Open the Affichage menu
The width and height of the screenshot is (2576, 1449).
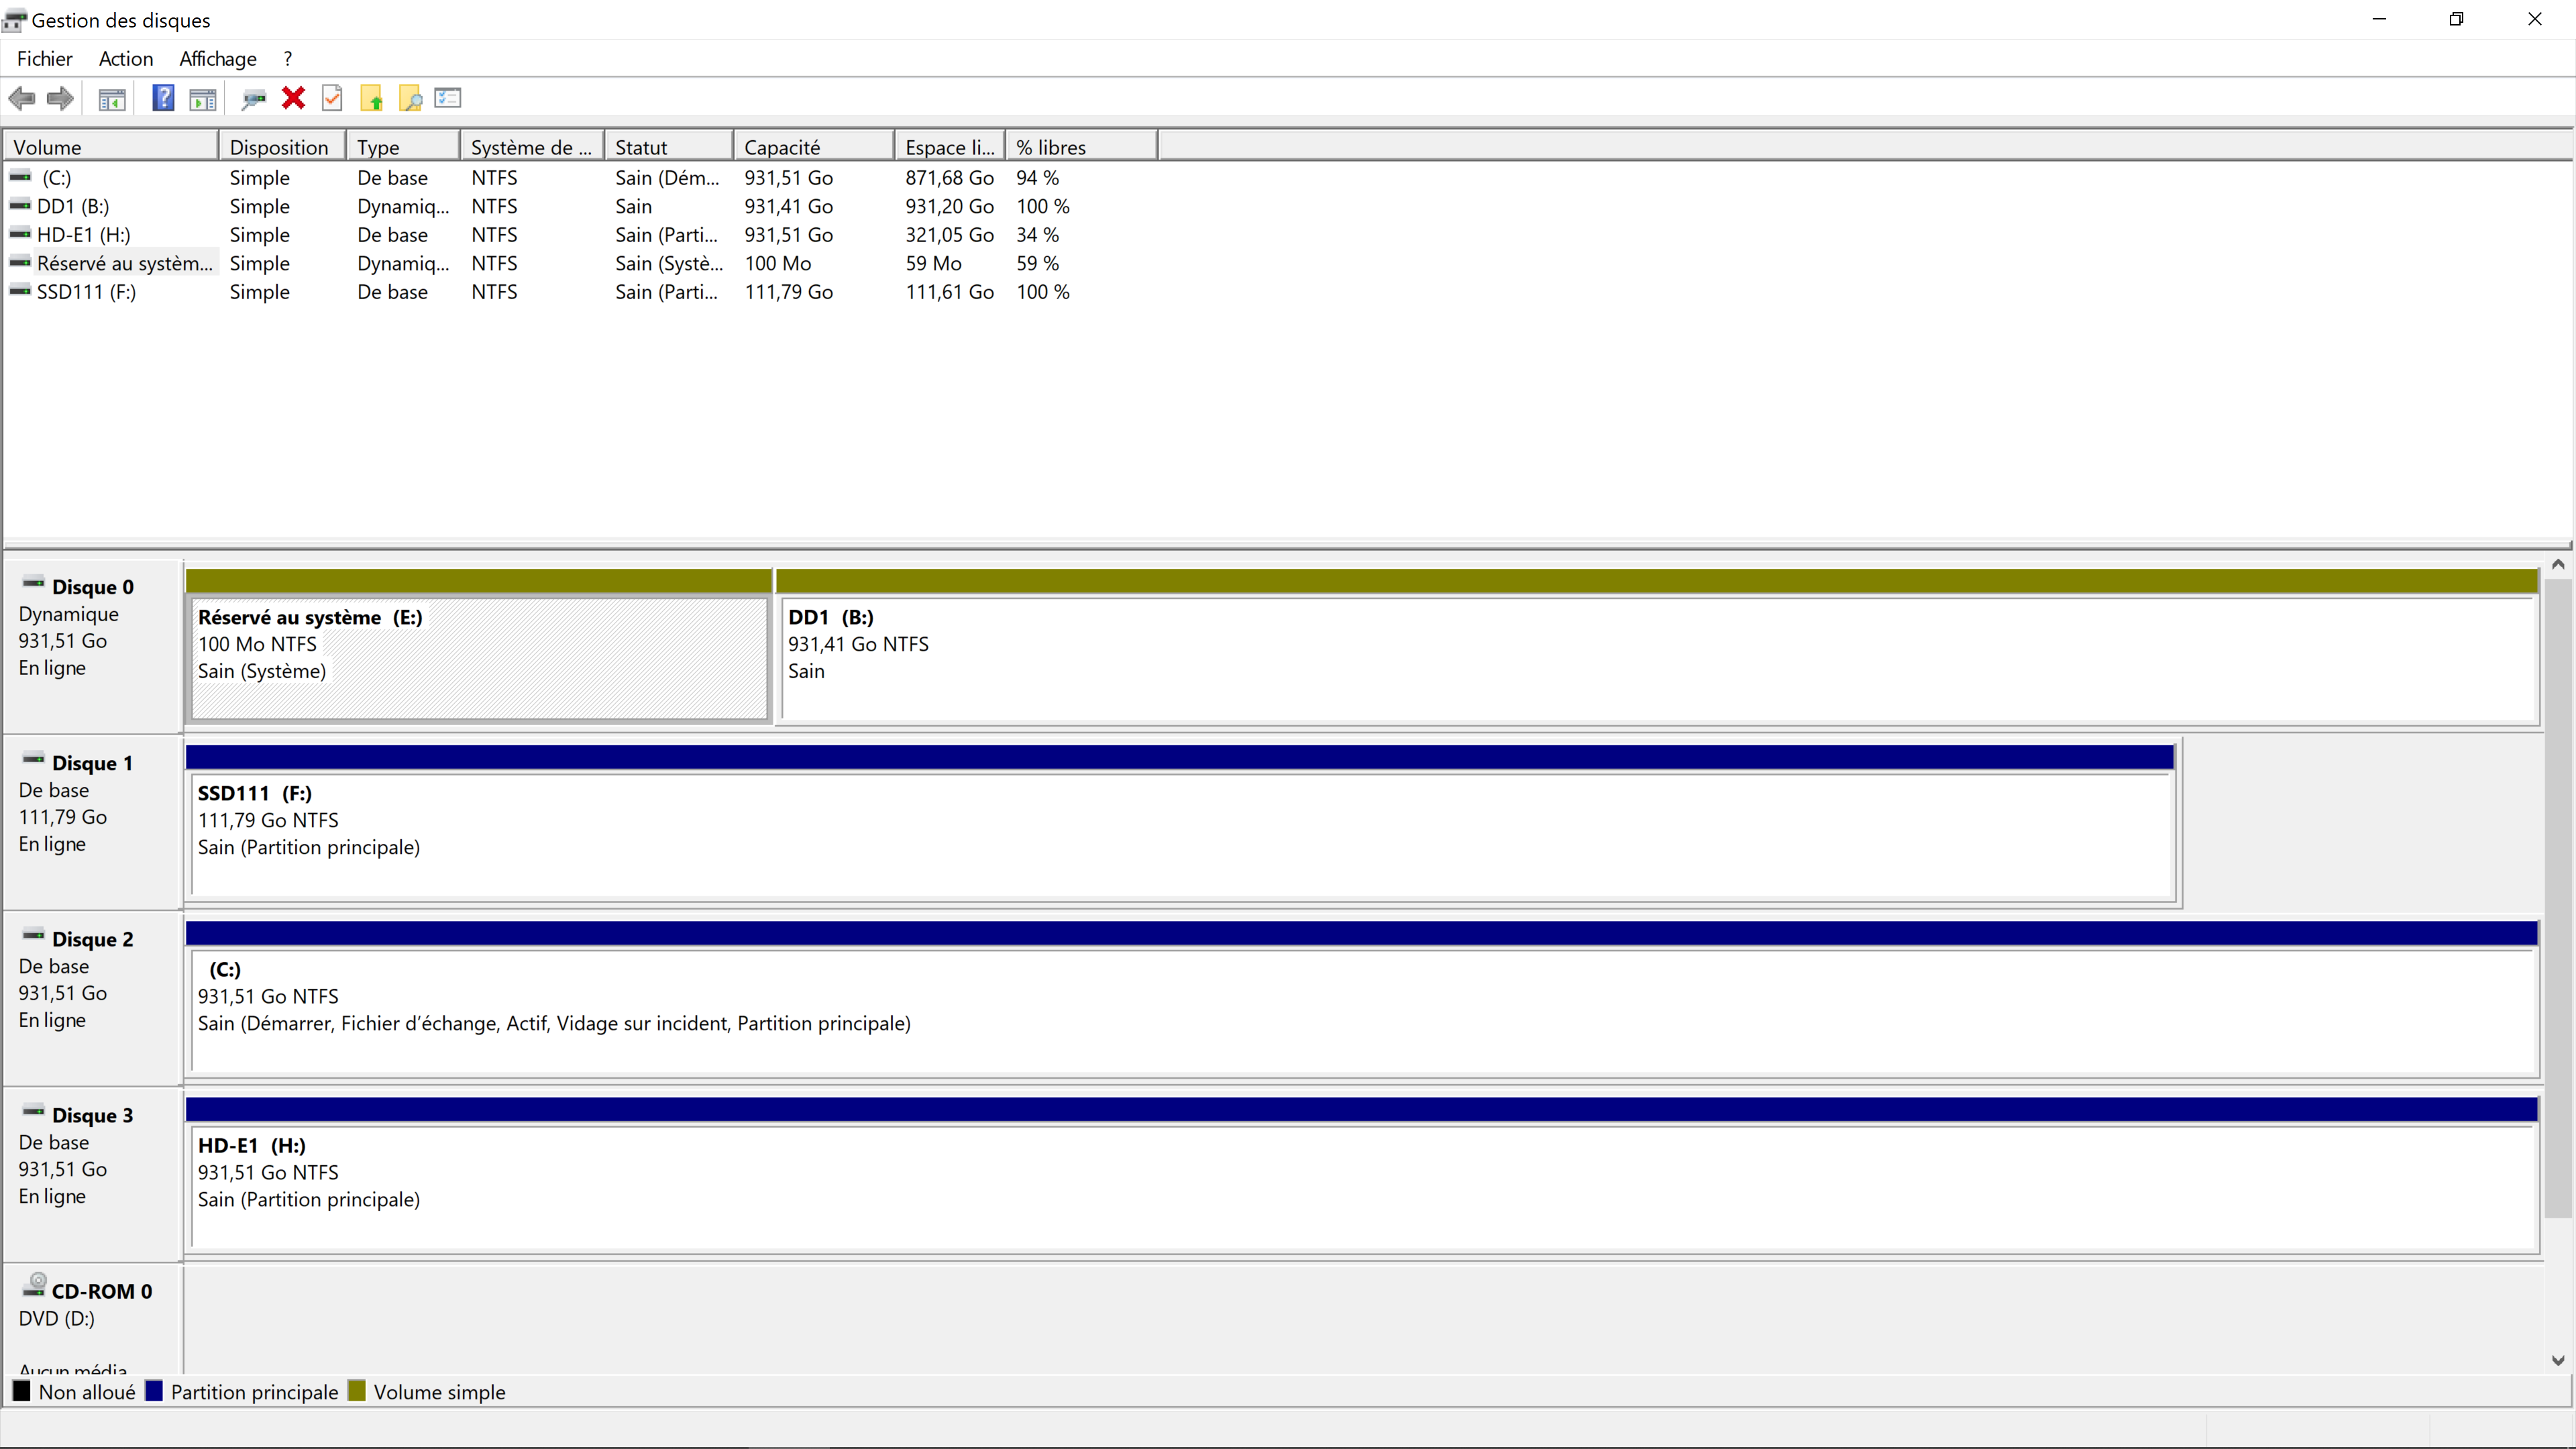217,59
